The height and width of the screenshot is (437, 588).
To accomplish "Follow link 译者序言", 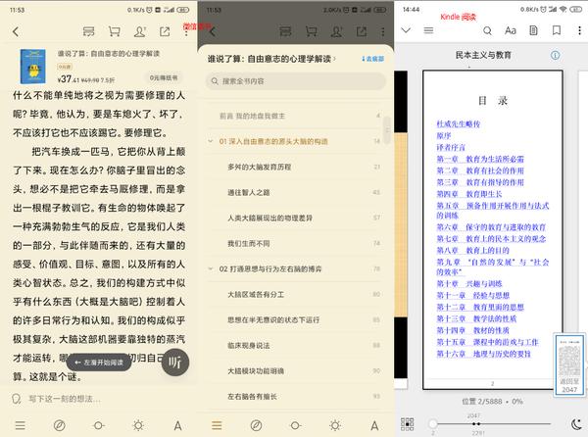I will point(451,147).
